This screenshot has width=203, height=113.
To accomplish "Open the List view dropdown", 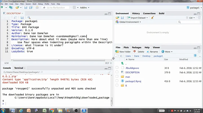I will click(x=190, y=18).
